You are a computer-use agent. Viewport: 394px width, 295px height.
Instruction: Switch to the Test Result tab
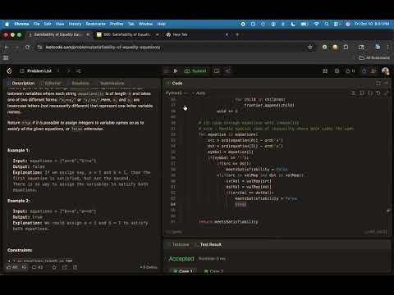[x=208, y=244]
